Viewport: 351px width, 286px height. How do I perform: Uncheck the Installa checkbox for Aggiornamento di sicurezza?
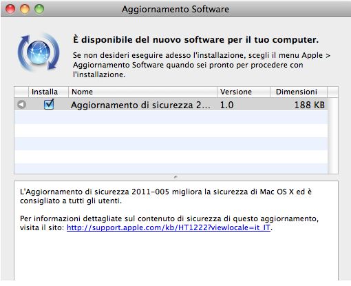(x=49, y=104)
